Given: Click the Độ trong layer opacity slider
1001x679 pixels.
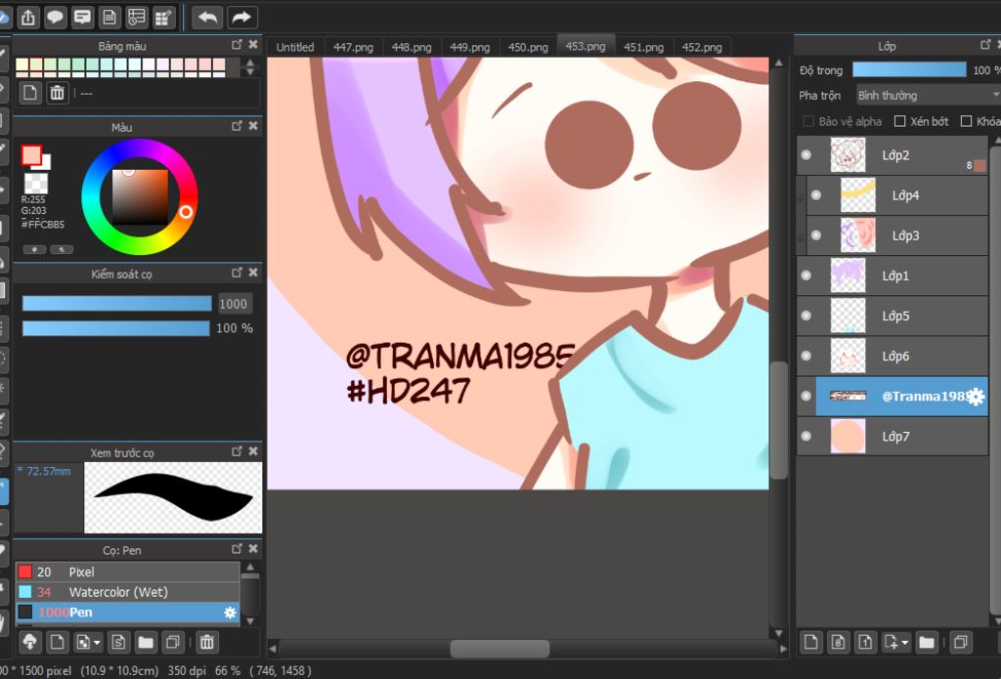Looking at the screenshot, I should point(909,69).
